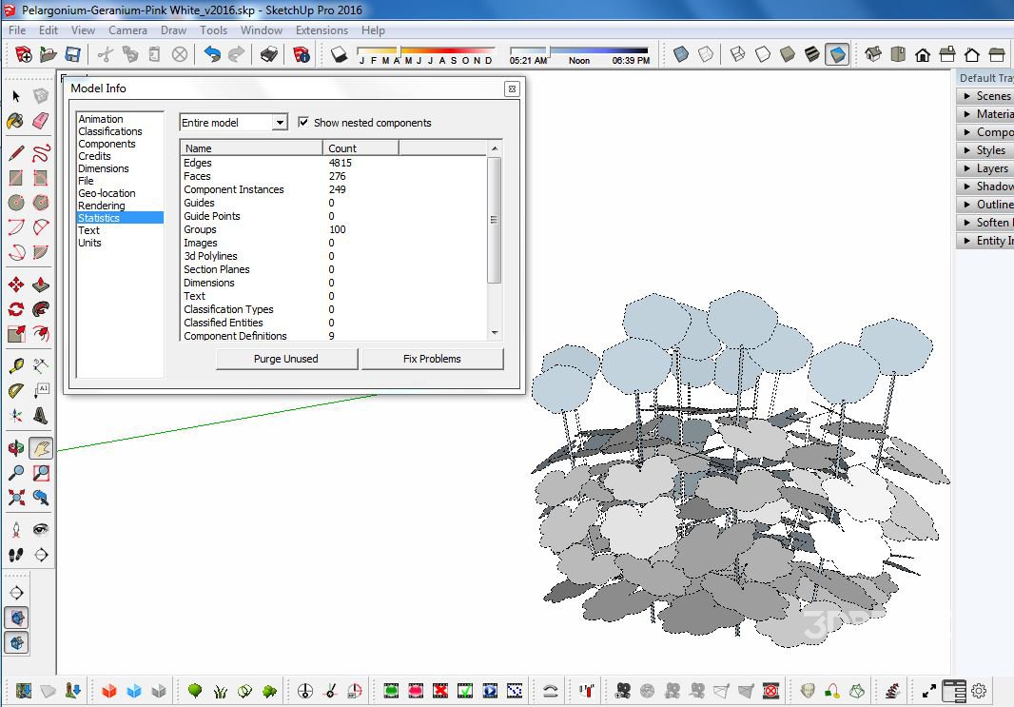Click the shadow time-of-day slider
Viewport: 1014px width, 707px height.
578,50
